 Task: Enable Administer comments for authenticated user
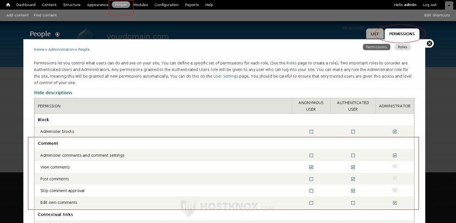353,155
